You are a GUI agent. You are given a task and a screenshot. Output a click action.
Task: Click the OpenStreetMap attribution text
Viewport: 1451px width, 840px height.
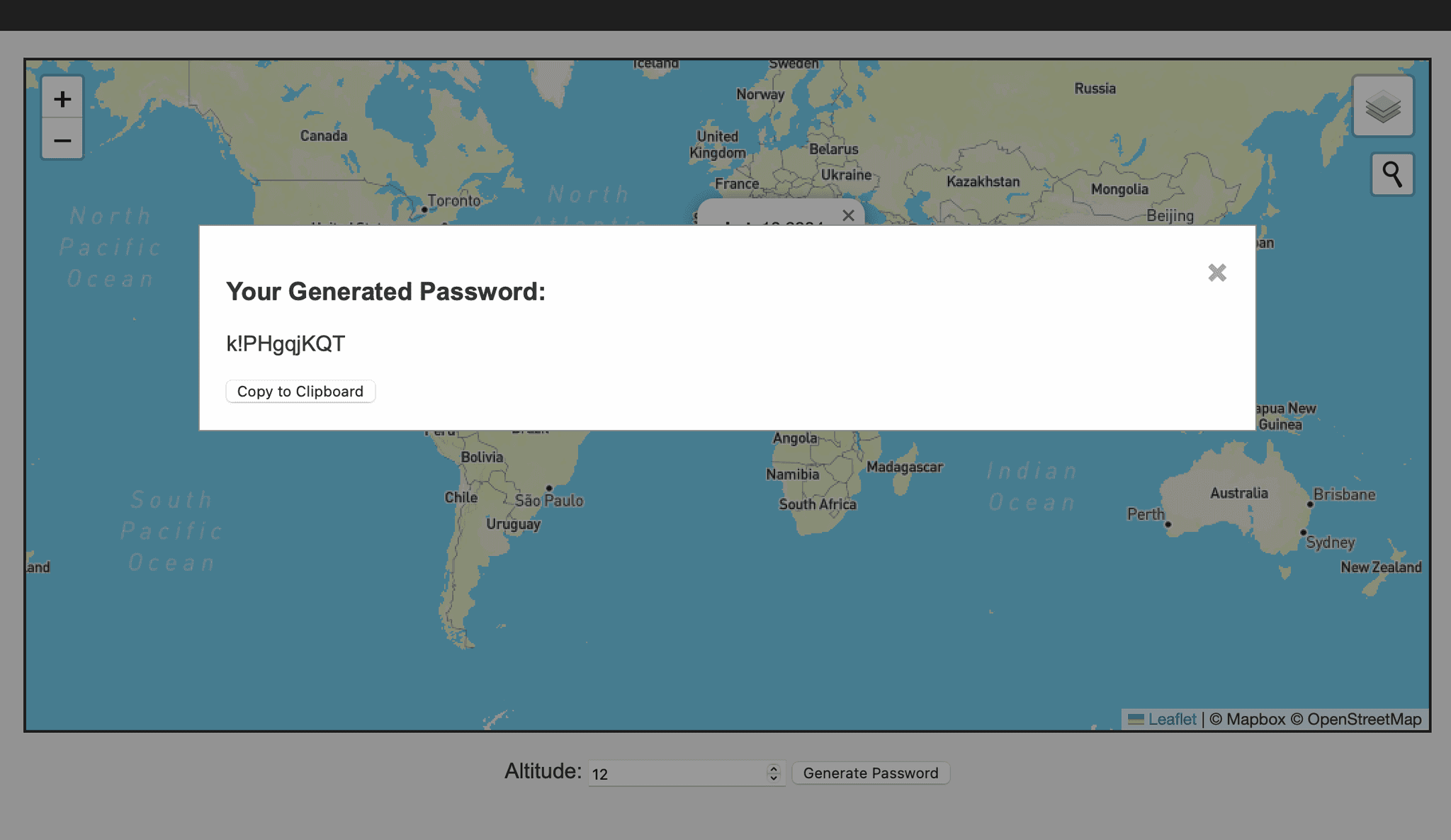(1364, 719)
